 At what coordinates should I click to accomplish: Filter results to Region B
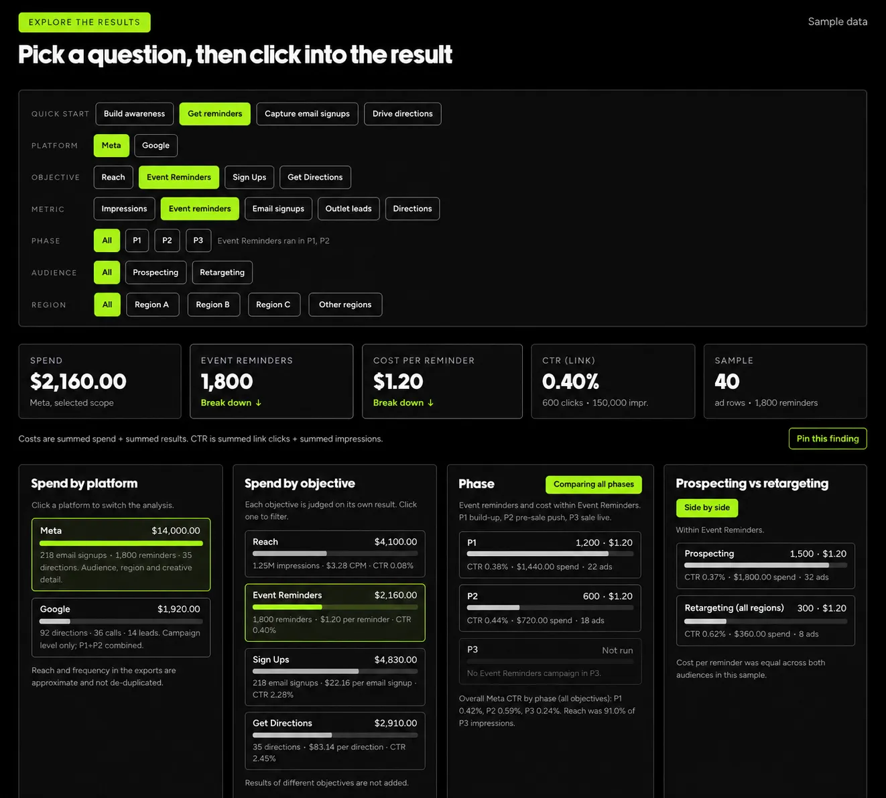213,304
